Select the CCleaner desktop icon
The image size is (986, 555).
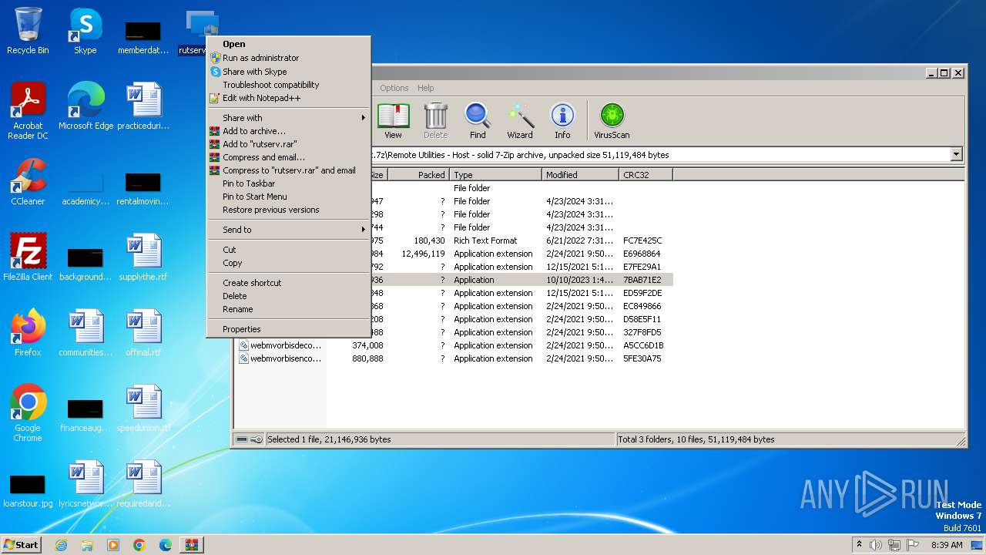pos(28,182)
